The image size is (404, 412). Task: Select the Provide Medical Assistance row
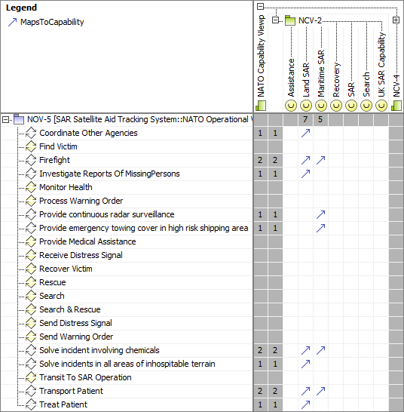[x=87, y=241]
